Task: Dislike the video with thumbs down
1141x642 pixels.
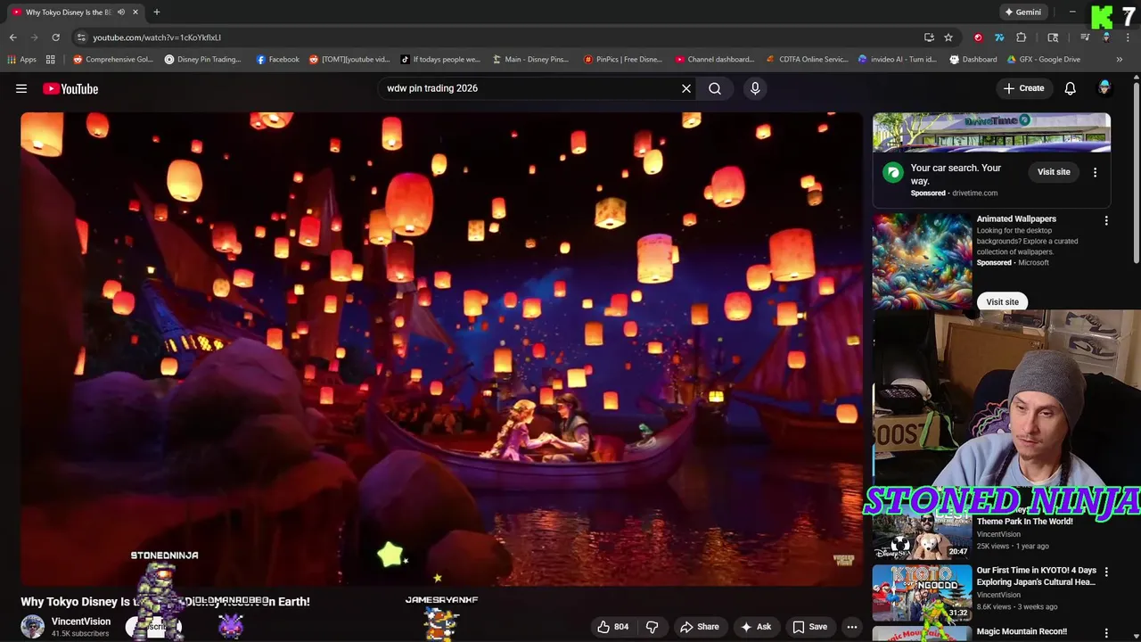Action: pyautogui.click(x=652, y=627)
